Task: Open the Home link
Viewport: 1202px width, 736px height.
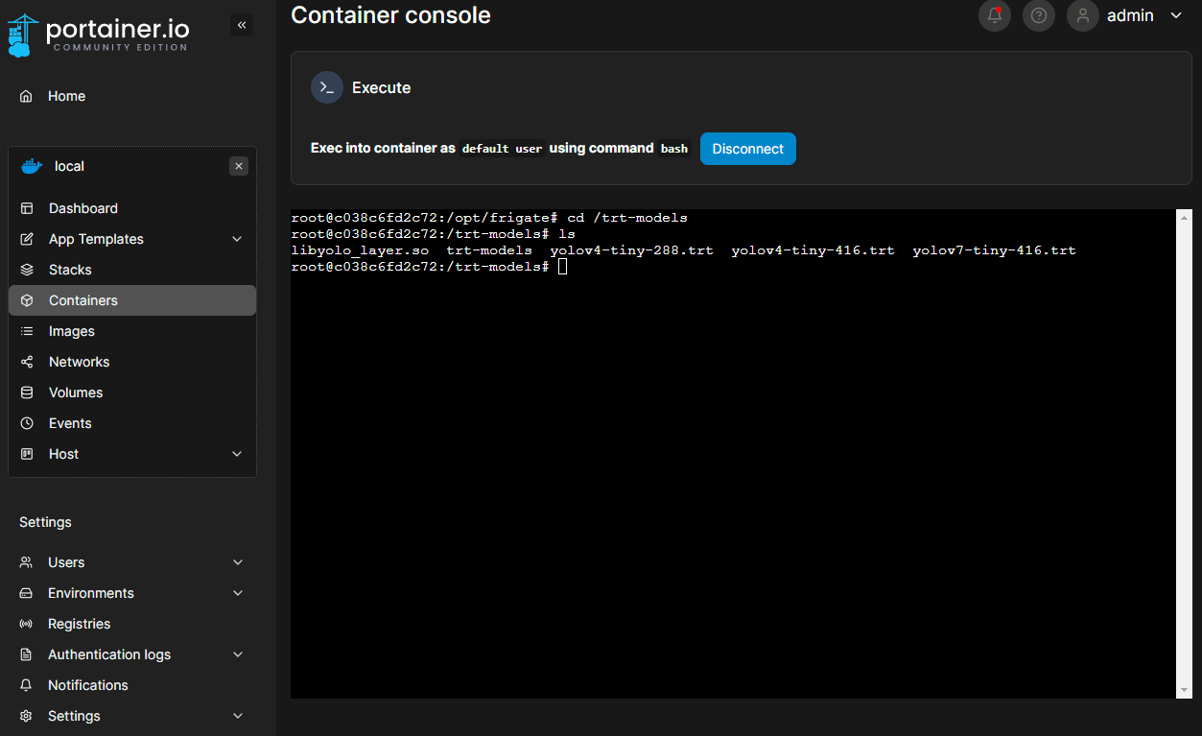Action: (x=66, y=96)
